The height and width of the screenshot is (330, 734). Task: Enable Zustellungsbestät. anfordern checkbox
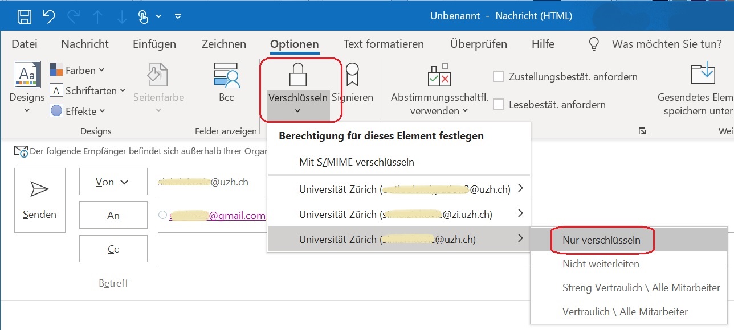[x=499, y=76]
